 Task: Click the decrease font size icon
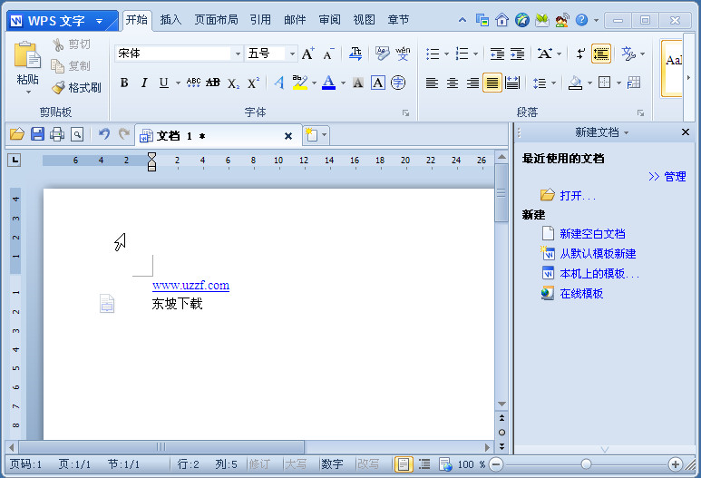328,54
